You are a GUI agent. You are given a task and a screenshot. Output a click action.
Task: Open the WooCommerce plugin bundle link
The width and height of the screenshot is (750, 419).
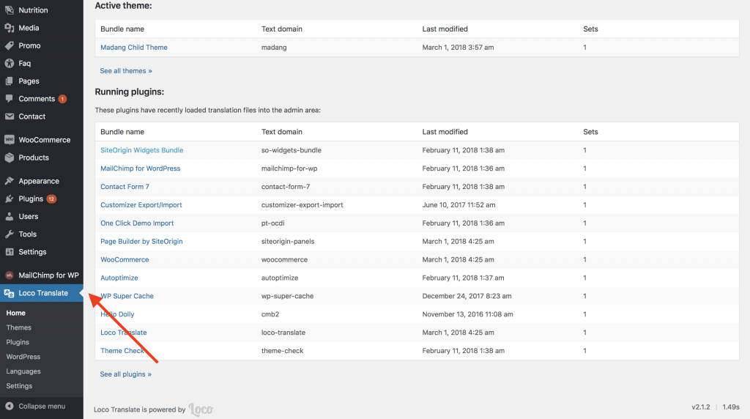coord(125,259)
